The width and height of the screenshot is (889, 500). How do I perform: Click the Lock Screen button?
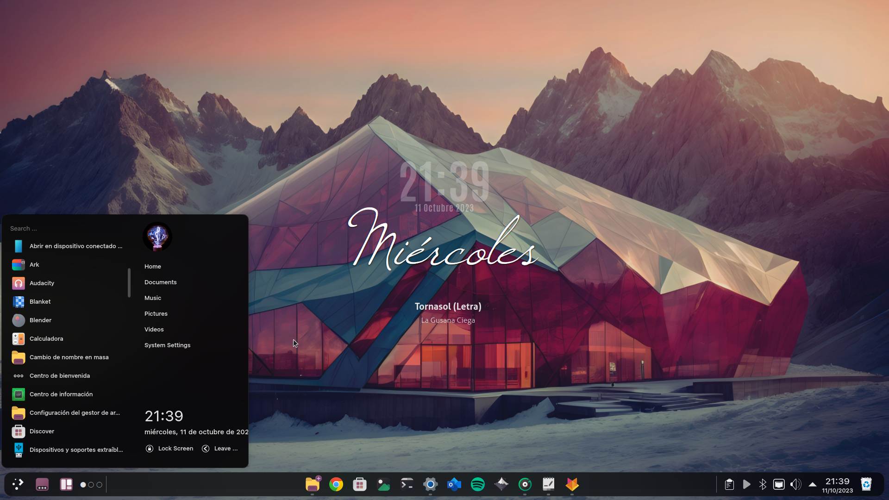click(169, 449)
